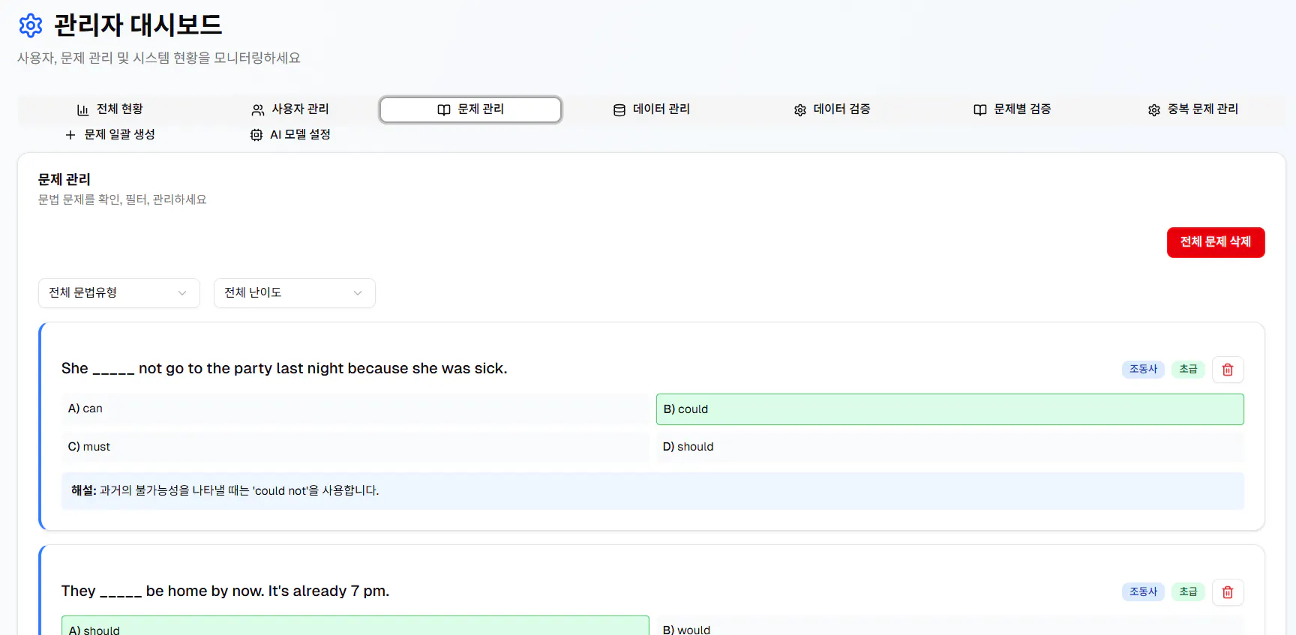Image resolution: width=1296 pixels, height=635 pixels.
Task: Click the database icon on 데이터 관리
Action: coord(619,110)
